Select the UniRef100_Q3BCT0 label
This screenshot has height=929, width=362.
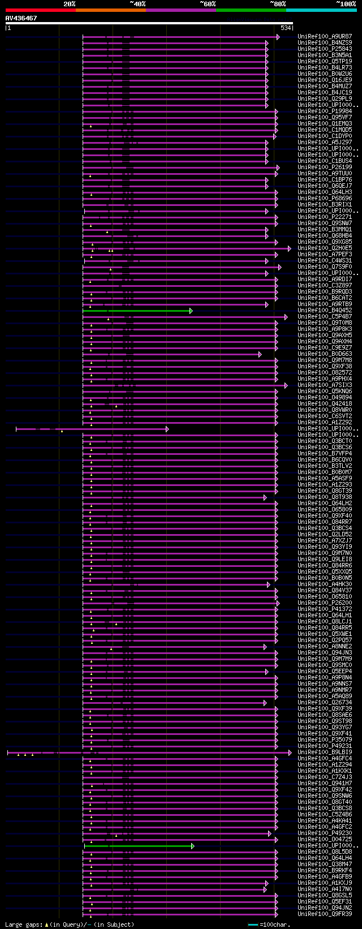click(x=325, y=441)
